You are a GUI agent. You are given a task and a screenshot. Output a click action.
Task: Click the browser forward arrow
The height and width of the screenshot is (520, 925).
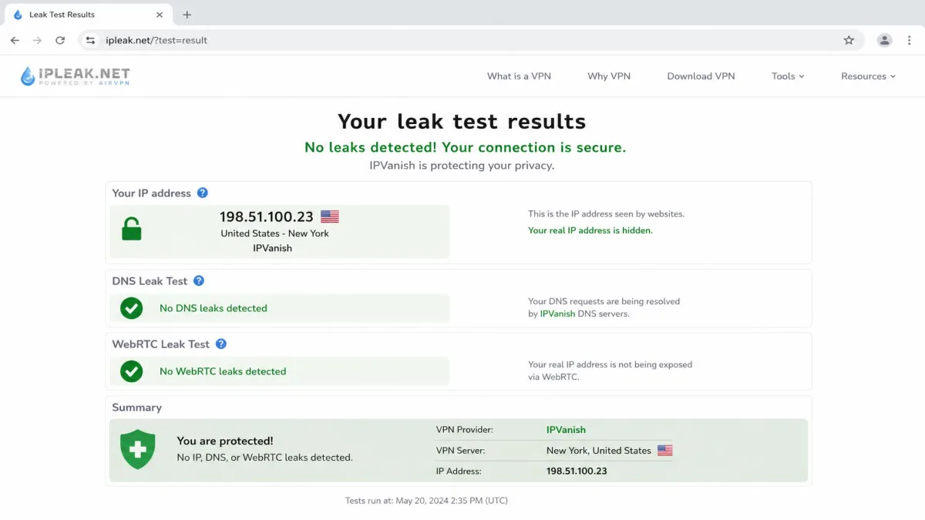tap(37, 40)
